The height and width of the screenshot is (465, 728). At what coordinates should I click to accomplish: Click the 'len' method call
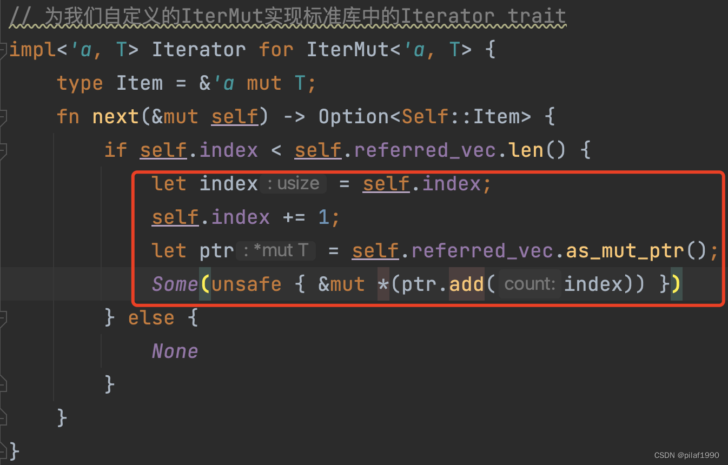[526, 150]
